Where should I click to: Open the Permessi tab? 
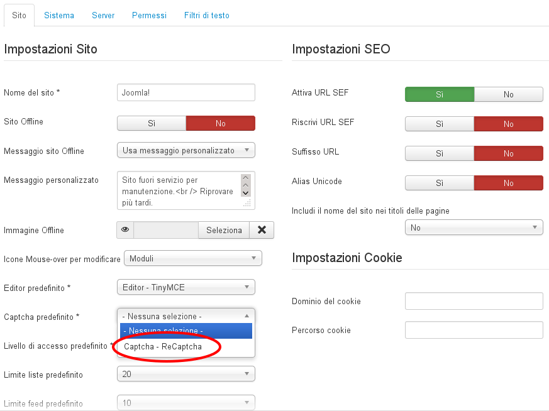point(149,15)
